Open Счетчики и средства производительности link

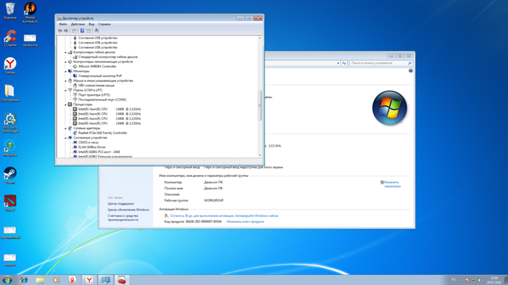[123, 218]
